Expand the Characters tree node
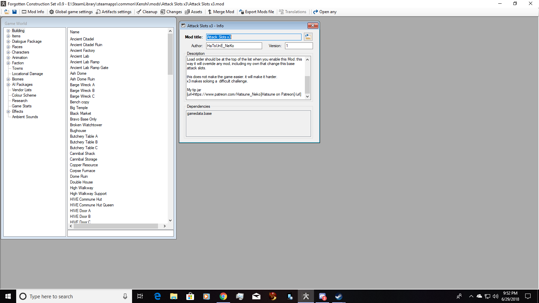The image size is (539, 303). [8, 52]
